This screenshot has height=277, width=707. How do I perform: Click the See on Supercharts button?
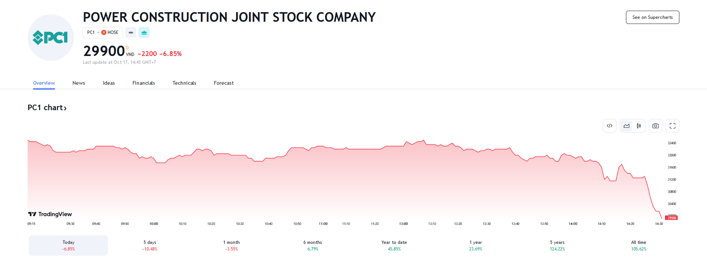point(652,17)
